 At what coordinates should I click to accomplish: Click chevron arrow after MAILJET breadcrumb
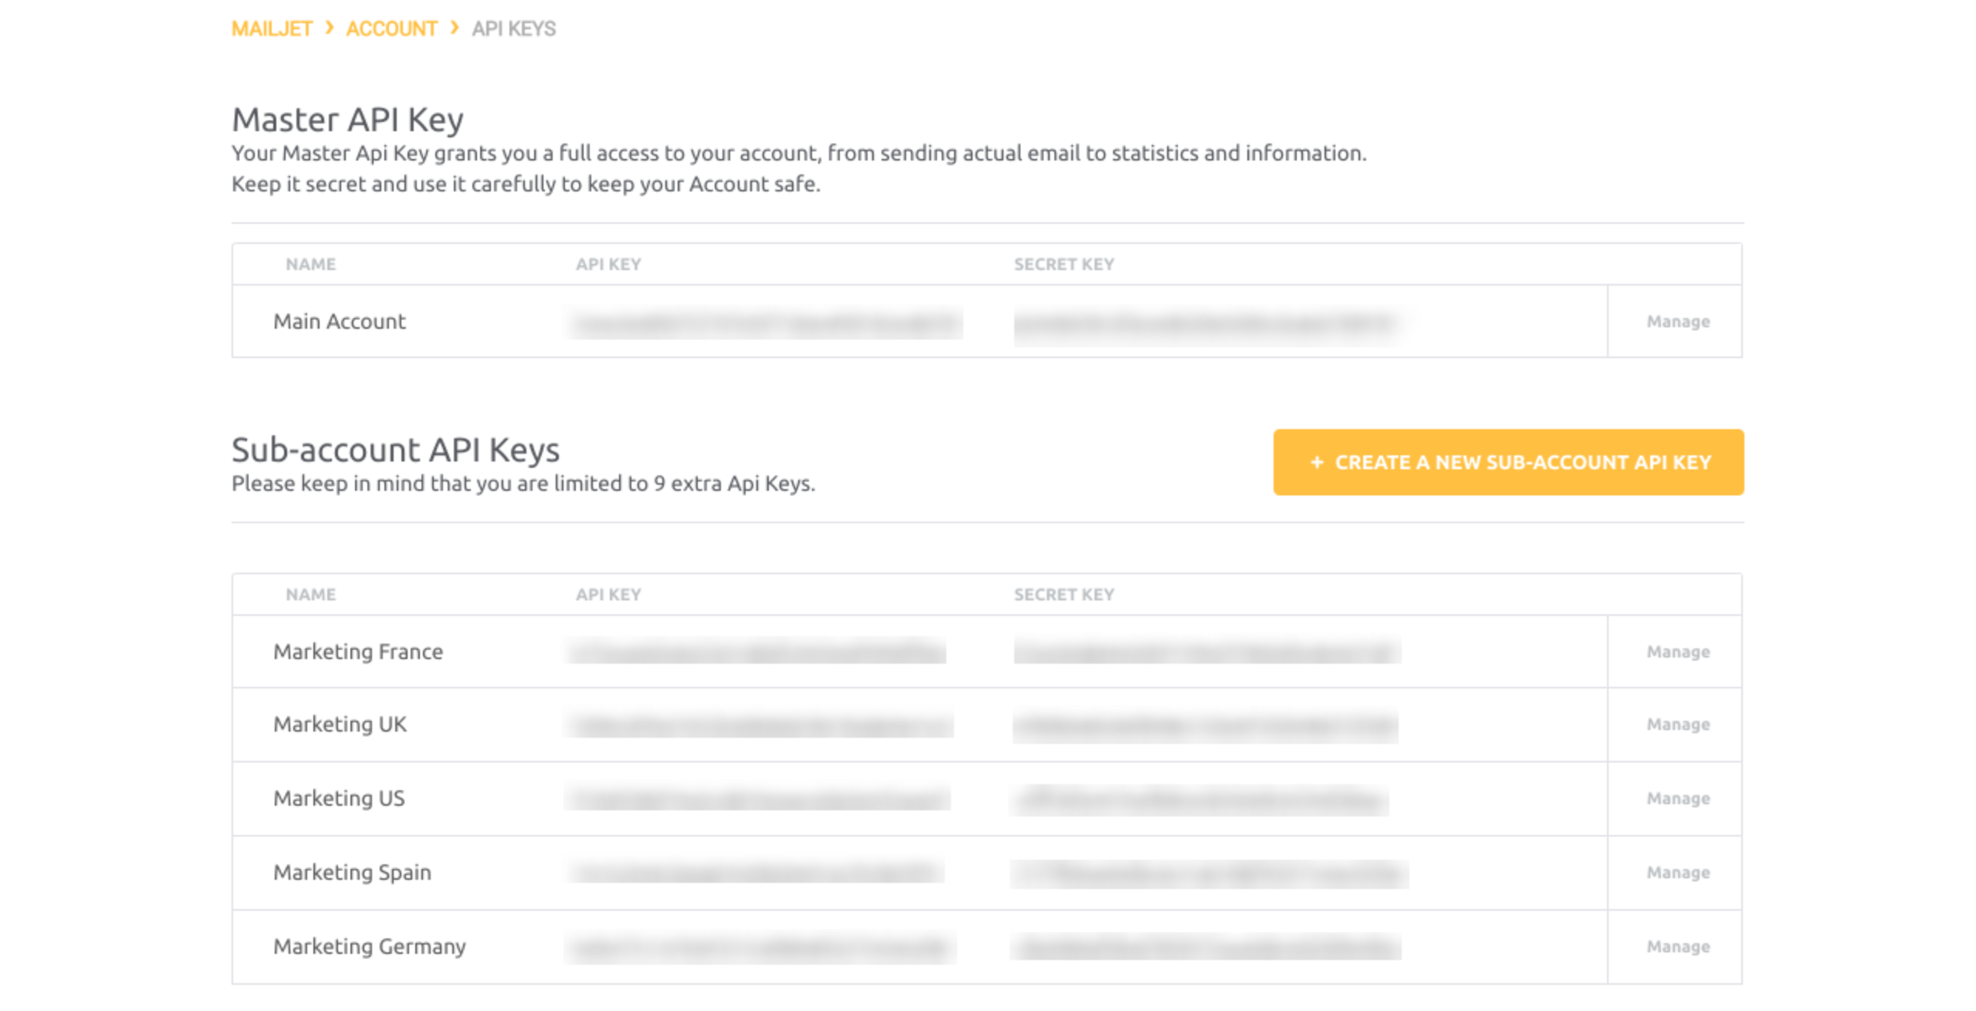tap(330, 28)
